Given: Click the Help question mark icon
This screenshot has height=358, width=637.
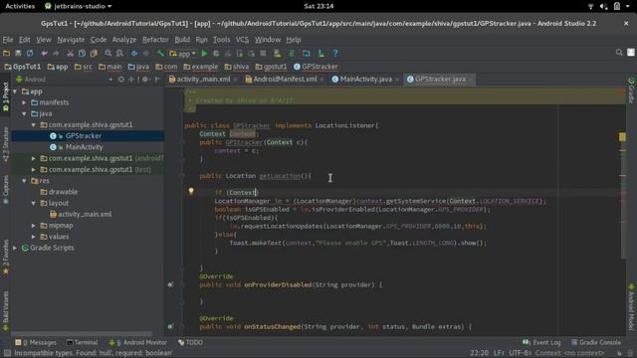Looking at the screenshot, I should coord(335,53).
